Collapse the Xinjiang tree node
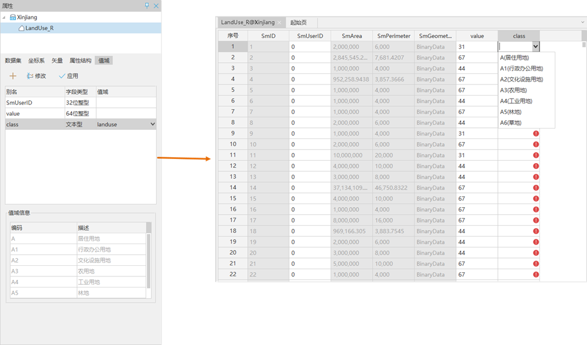 coord(5,18)
